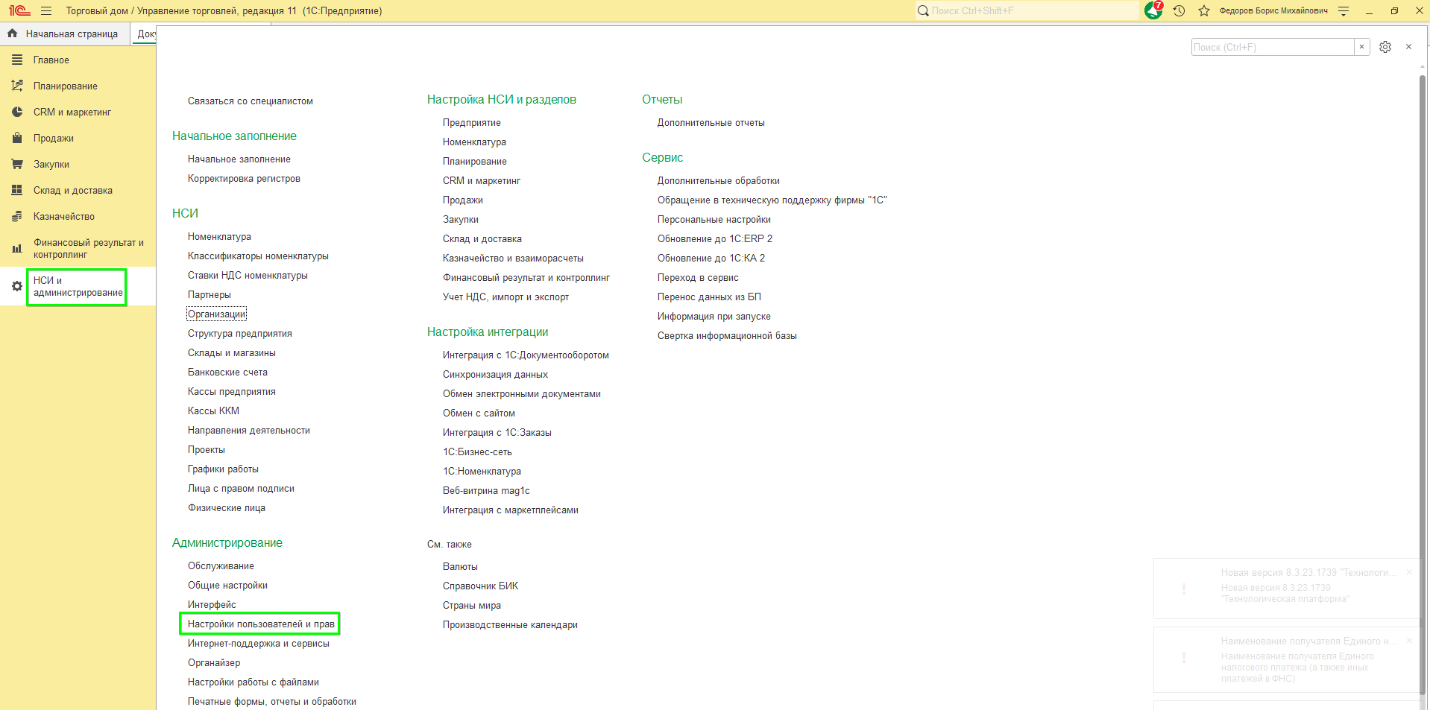
Task: Open Направления деятельности
Action: (x=249, y=431)
